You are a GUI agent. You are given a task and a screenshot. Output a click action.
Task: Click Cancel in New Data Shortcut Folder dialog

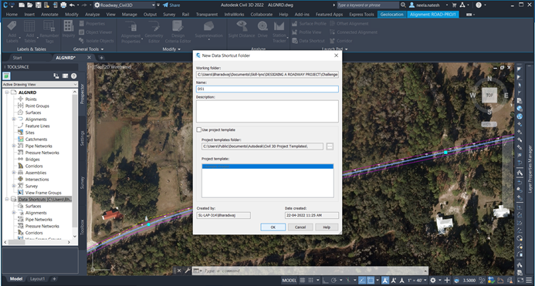point(300,227)
